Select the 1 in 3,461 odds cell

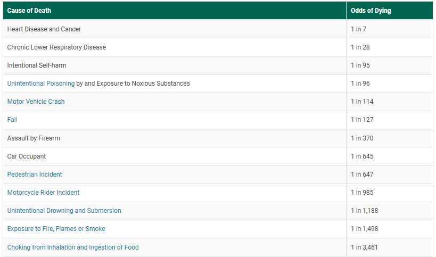[x=390, y=247]
